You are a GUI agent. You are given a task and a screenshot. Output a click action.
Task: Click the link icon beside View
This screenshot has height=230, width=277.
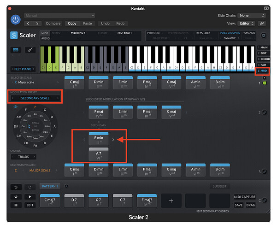click(262, 24)
